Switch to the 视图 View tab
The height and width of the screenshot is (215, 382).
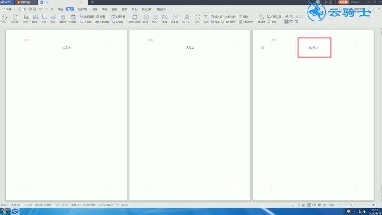click(x=115, y=9)
